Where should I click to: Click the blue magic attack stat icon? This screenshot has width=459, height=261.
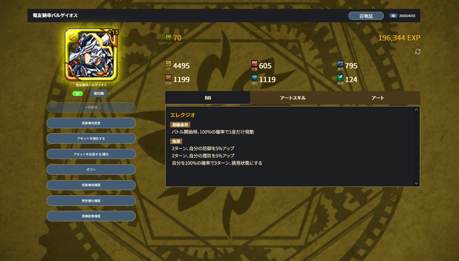tap(340, 64)
